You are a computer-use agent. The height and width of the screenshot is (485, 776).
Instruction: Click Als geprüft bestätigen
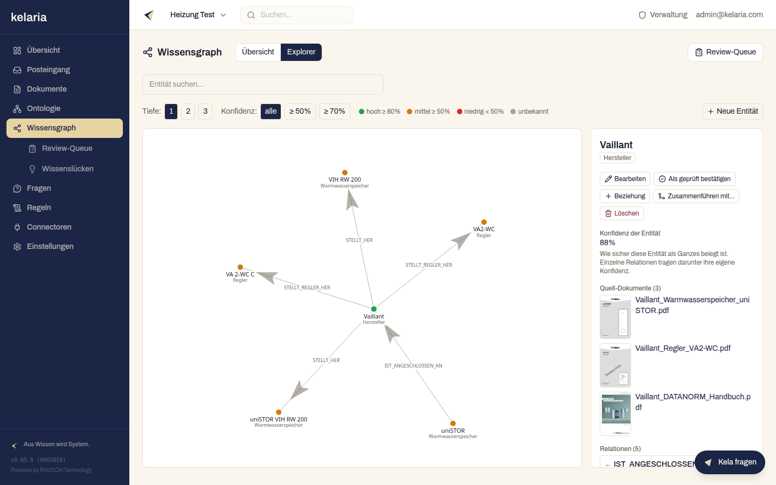point(695,179)
